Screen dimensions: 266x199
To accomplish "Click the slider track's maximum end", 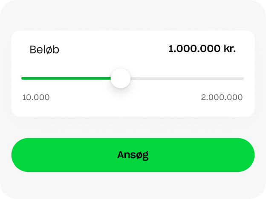I will click(243, 79).
